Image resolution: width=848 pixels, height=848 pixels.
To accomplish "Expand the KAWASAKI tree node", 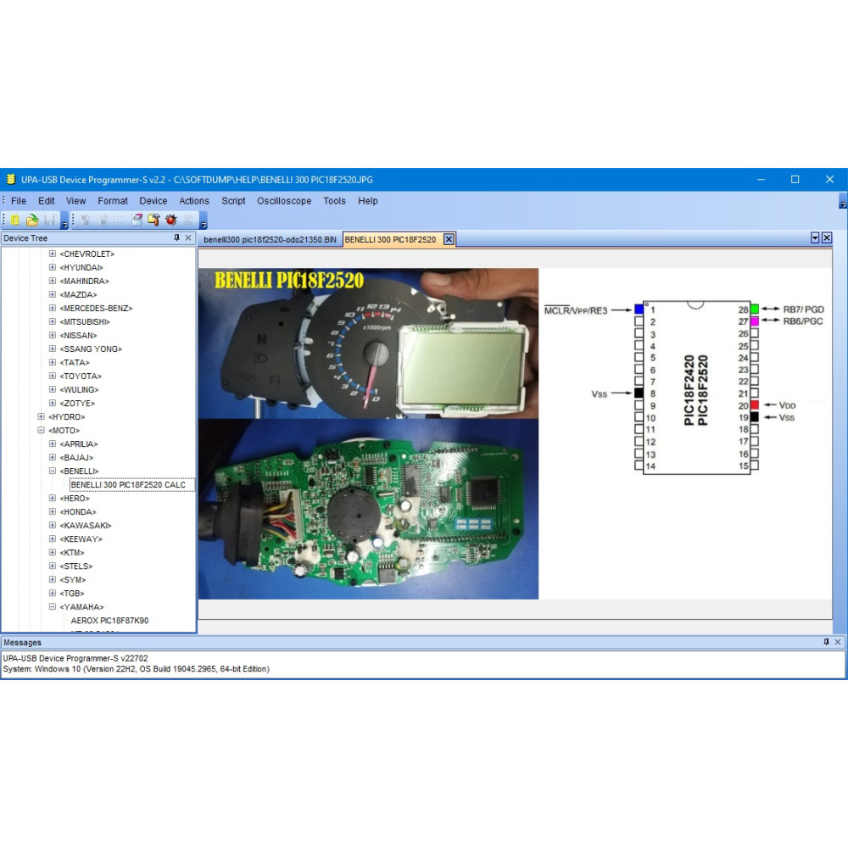I will pos(53,525).
